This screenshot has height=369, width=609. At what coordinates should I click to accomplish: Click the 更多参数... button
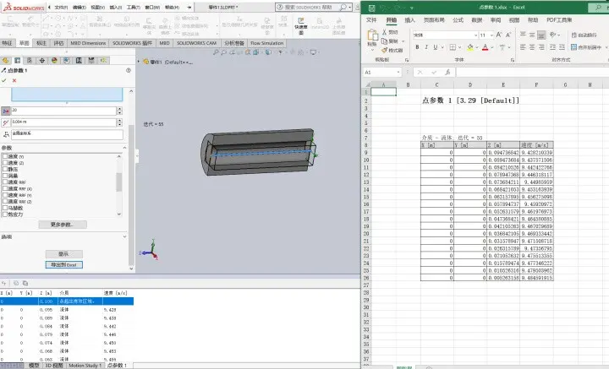(x=63, y=225)
